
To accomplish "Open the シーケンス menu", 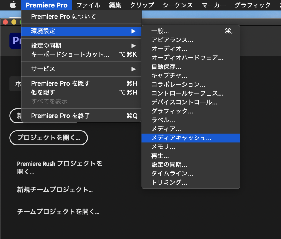I will [178, 5].
